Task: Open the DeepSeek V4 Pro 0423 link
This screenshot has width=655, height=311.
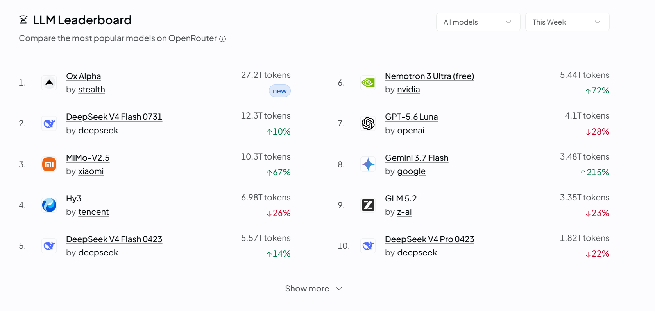Action: pyautogui.click(x=430, y=239)
